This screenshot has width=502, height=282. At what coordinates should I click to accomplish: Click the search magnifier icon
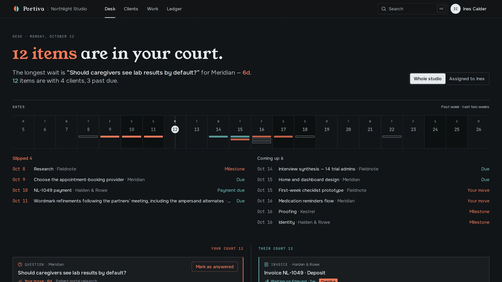pyautogui.click(x=384, y=9)
